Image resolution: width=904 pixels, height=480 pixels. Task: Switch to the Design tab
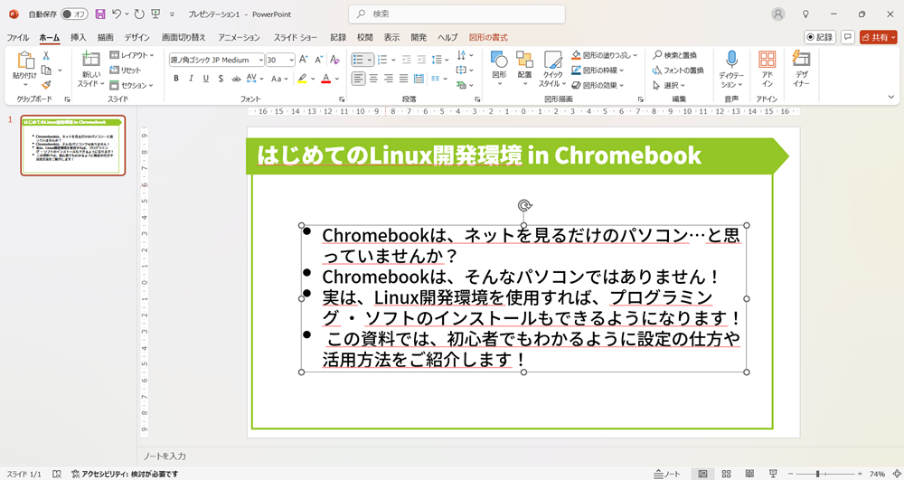pos(137,37)
